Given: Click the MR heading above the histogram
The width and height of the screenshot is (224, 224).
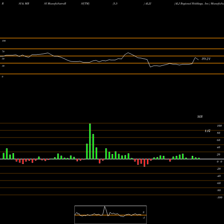Looking at the screenshot, I should [200, 116].
